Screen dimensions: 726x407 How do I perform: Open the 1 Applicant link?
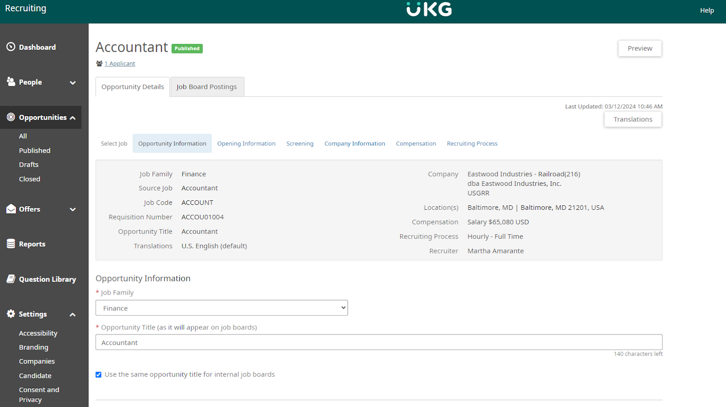[x=120, y=64]
